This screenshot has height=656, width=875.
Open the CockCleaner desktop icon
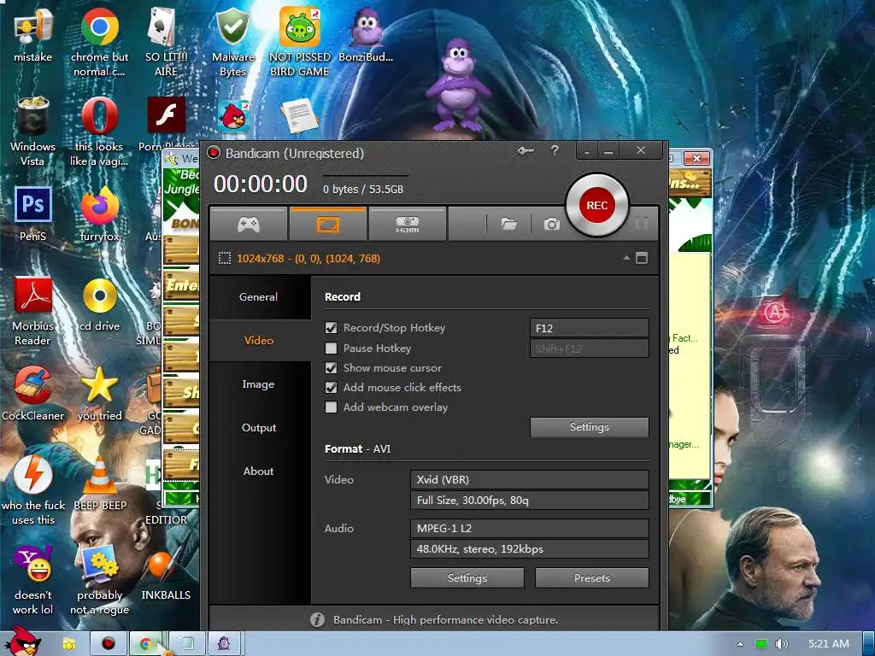[33, 394]
